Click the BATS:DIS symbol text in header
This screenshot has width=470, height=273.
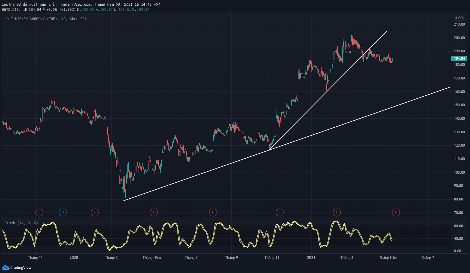tap(11, 10)
